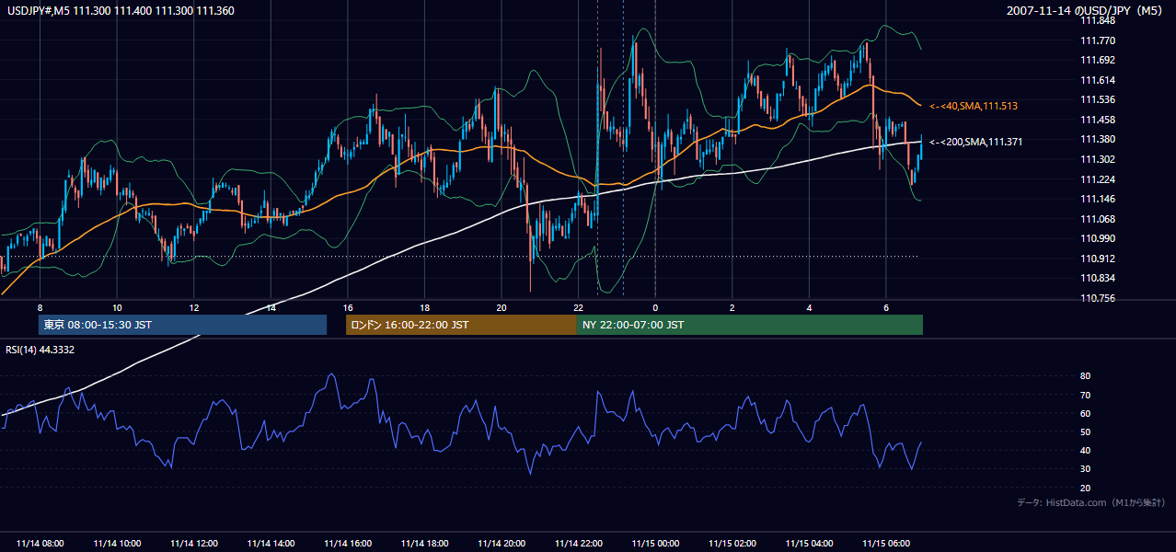The image size is (1176, 552).
Task: Click the 11/15 04:00 date label
Action: [x=809, y=544]
